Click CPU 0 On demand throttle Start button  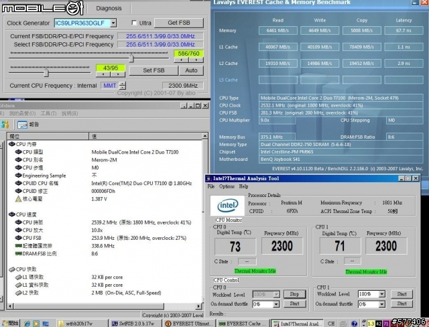pyautogui.click(x=294, y=304)
